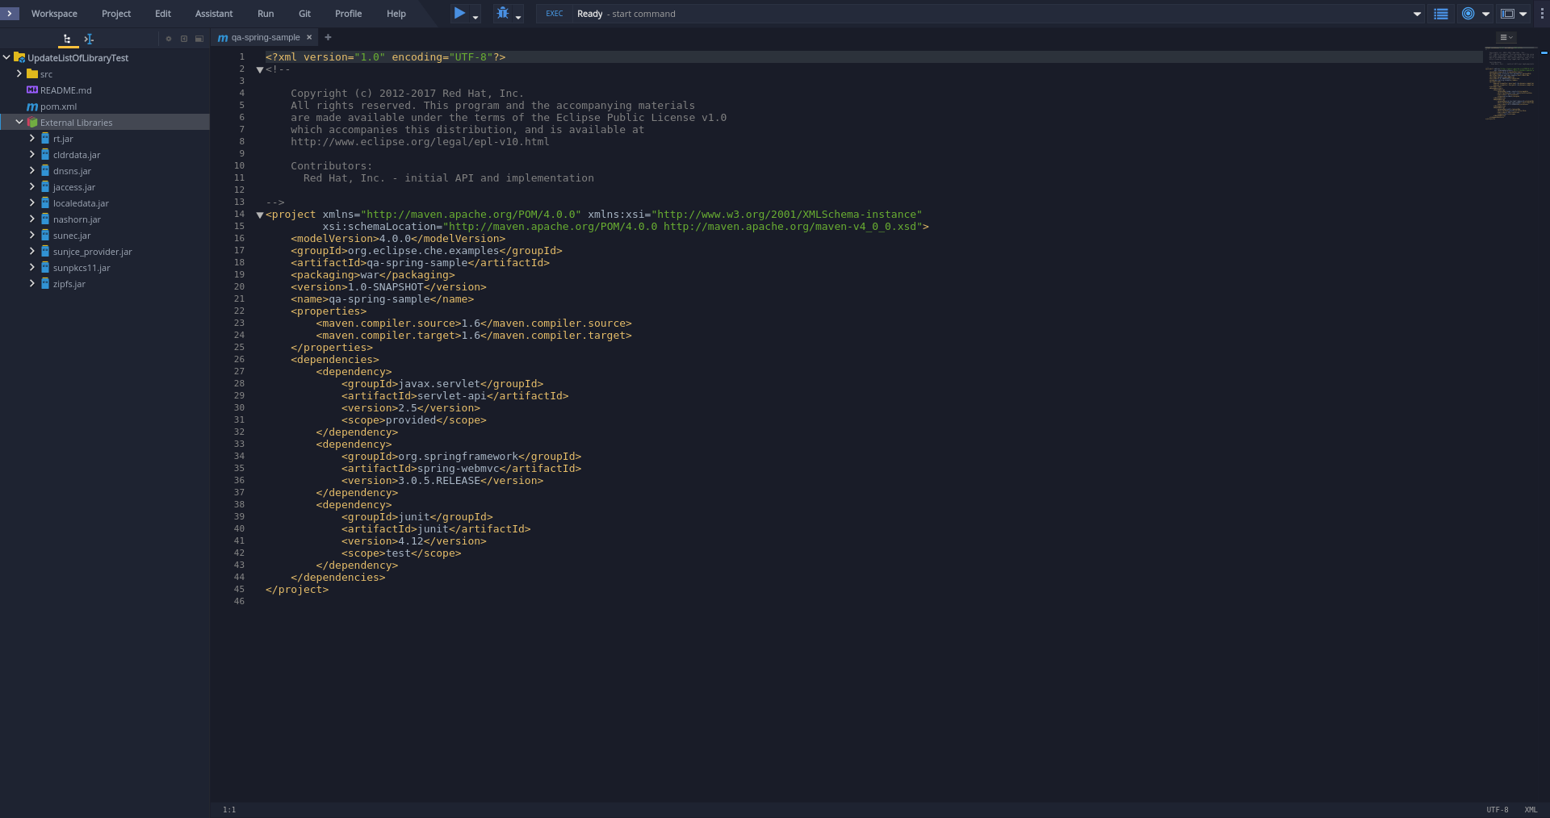Collapse the External Libraries node
Image resolution: width=1550 pixels, height=818 pixels.
[x=19, y=122]
